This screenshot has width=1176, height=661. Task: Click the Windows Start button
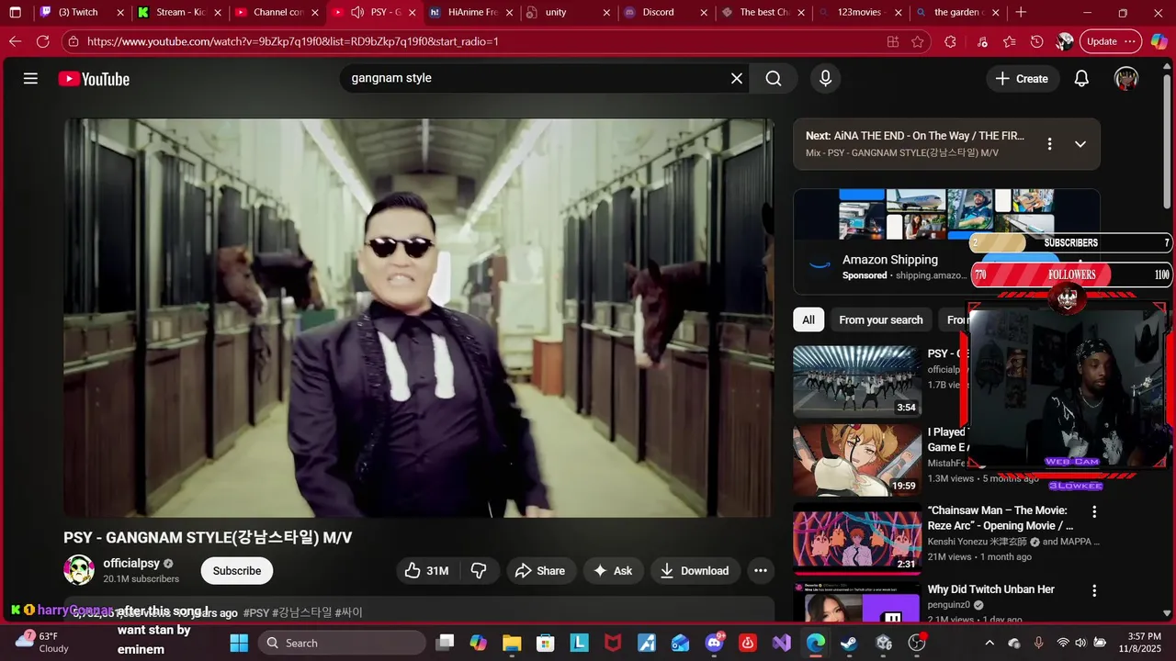tap(239, 643)
